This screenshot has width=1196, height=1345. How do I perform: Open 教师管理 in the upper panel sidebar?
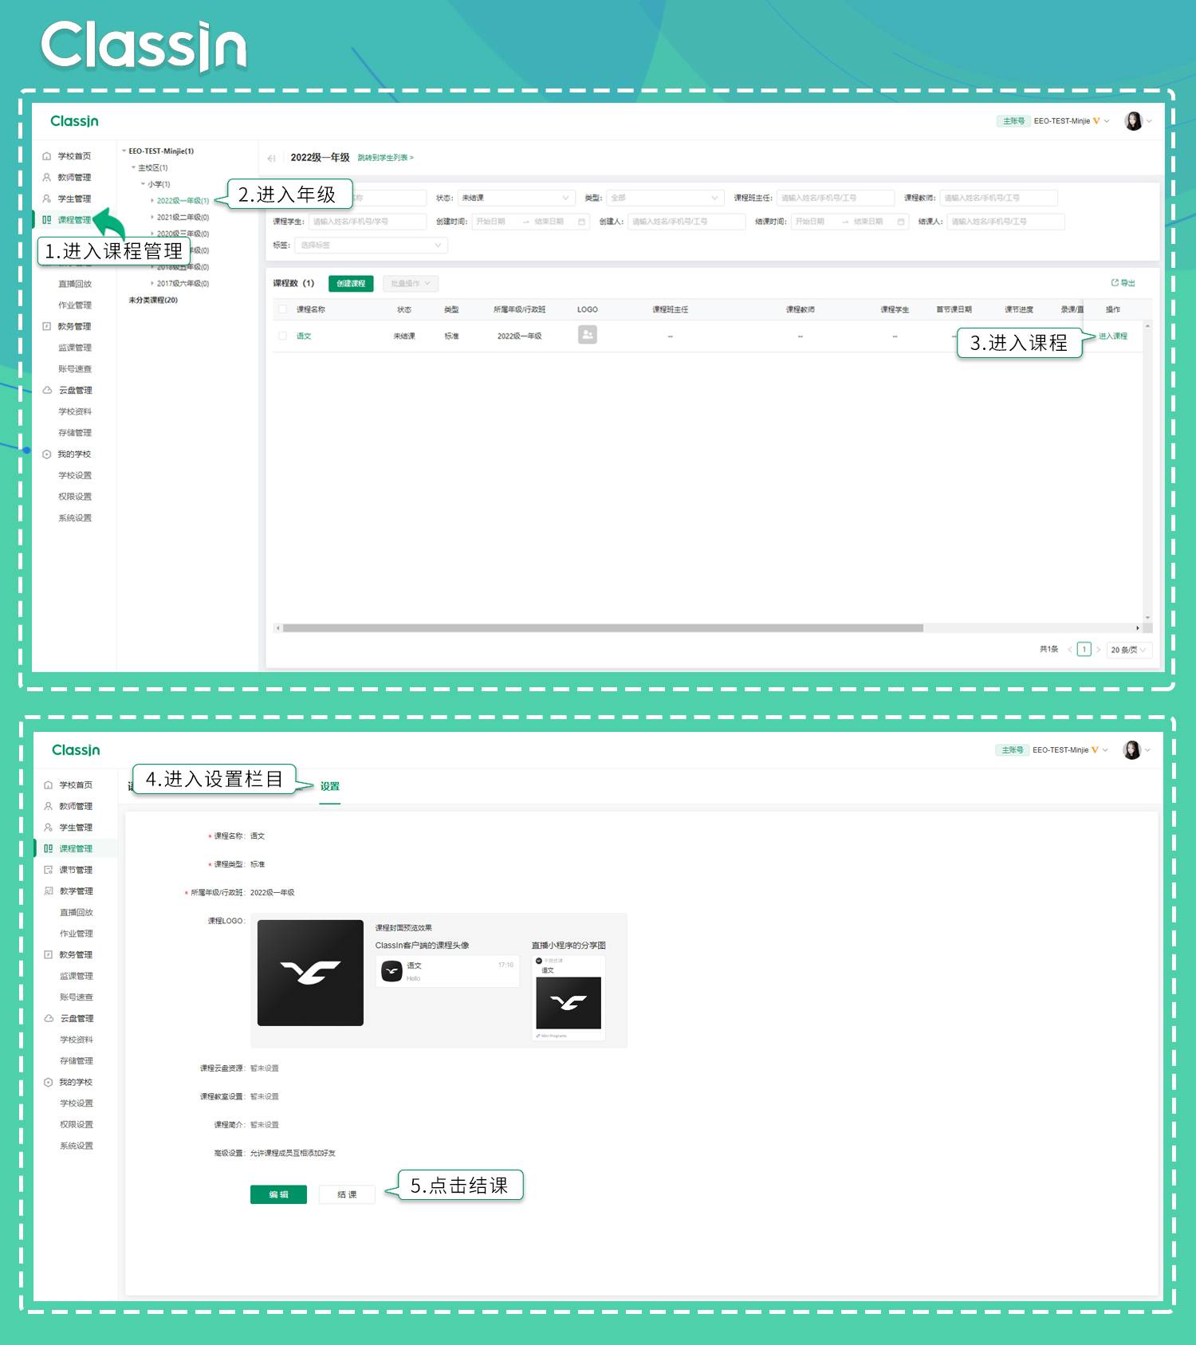[x=74, y=178]
